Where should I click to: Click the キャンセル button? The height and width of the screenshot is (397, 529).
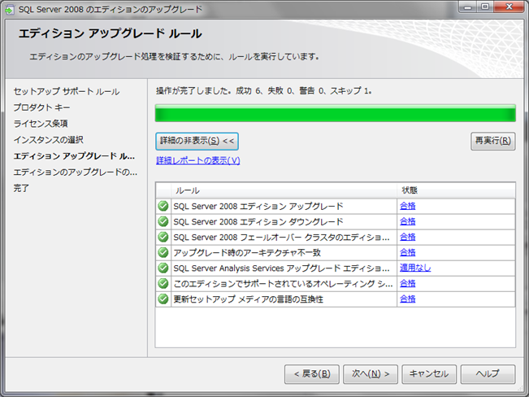pyautogui.click(x=429, y=374)
